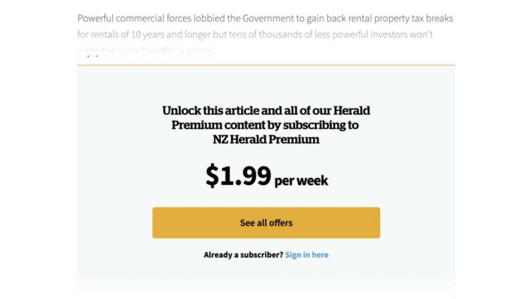Click the "per week" label
531x299 pixels.
tap(301, 181)
